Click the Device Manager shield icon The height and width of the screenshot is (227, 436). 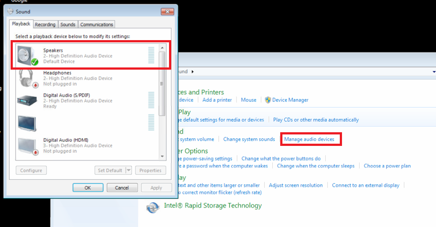pos(268,100)
